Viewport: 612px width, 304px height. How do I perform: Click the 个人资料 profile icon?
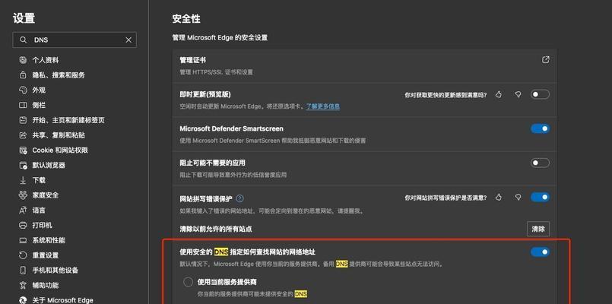(23, 60)
